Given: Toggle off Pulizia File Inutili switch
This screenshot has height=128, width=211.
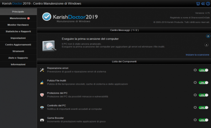Looking at the screenshot, I should (x=203, y=83).
